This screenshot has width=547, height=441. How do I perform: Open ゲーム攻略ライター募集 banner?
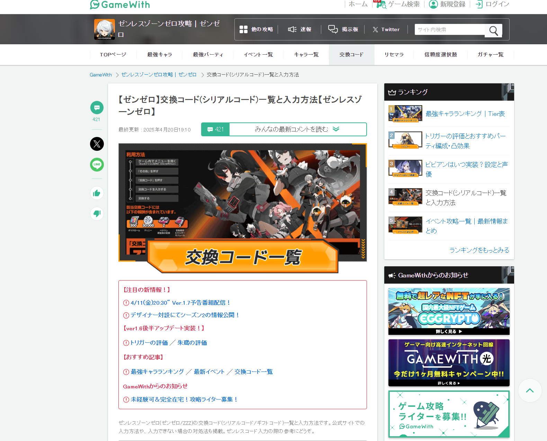click(x=449, y=414)
